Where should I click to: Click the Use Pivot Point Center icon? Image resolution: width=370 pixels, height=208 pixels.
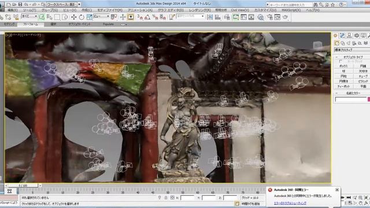click(x=114, y=17)
